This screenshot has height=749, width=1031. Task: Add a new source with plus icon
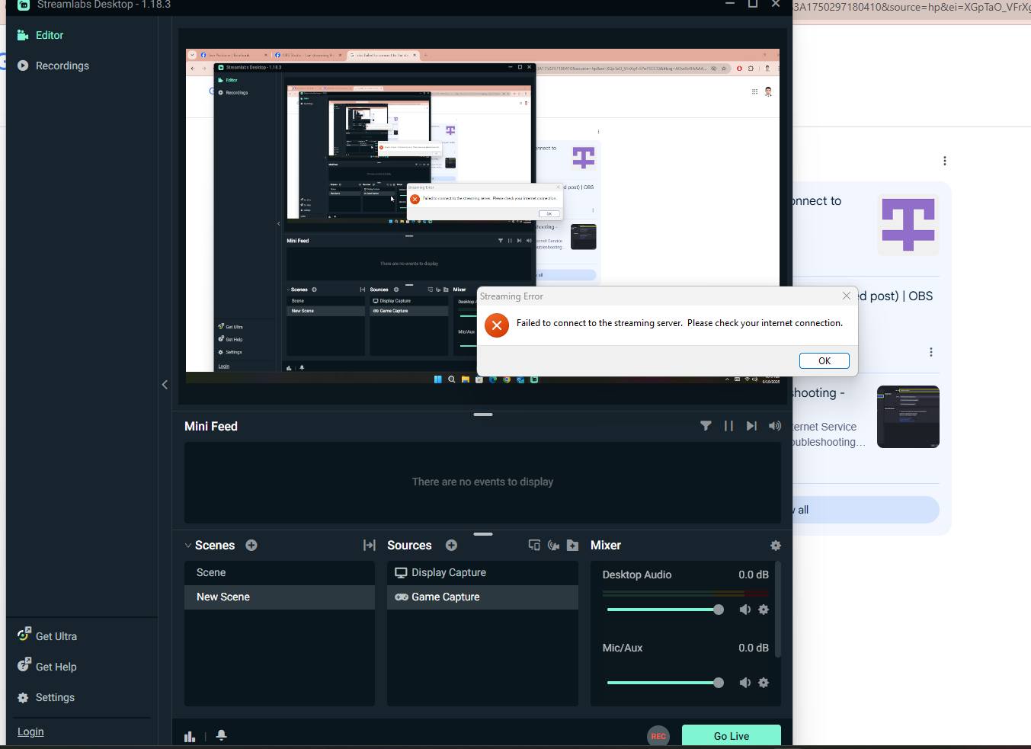coord(451,546)
